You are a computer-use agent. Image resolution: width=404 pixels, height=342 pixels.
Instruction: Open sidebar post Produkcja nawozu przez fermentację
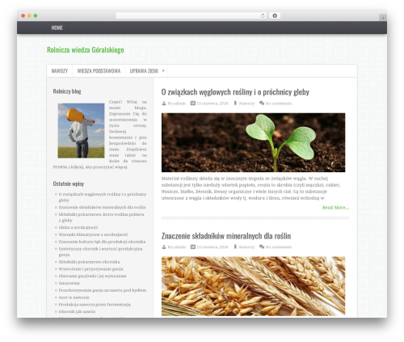click(95, 304)
